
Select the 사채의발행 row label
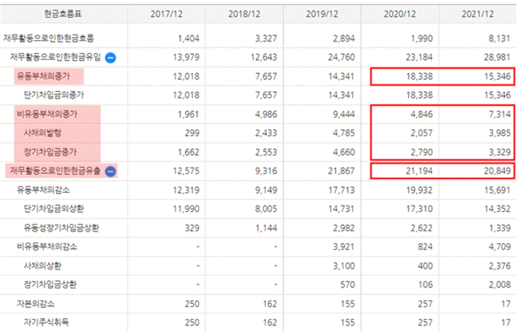[43, 133]
